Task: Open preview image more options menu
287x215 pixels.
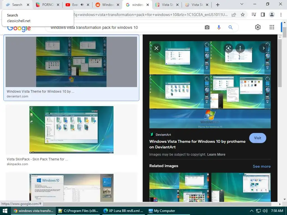Action: 240,48
